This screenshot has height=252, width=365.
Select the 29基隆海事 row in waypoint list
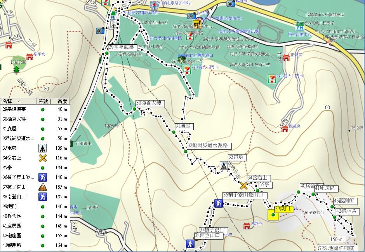[35, 109]
